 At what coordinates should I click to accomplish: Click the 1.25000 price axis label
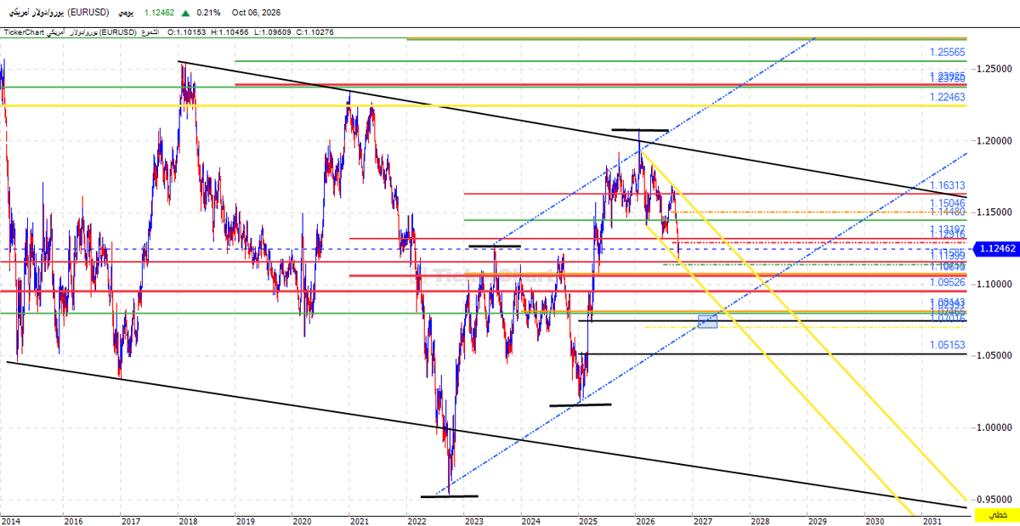tap(993, 68)
